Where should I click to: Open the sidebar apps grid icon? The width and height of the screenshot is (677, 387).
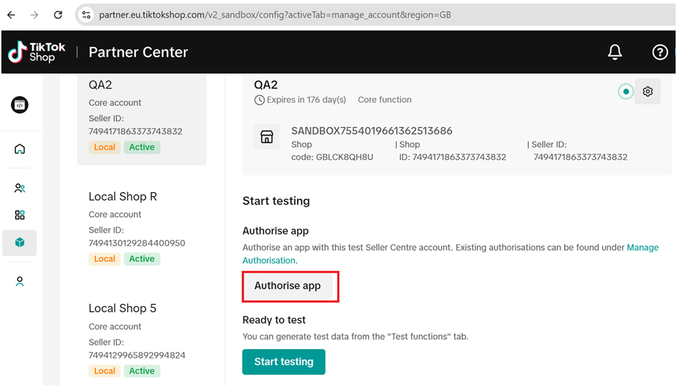point(19,215)
